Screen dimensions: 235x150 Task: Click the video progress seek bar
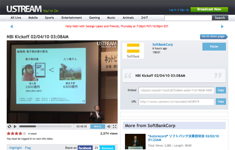click(45, 127)
